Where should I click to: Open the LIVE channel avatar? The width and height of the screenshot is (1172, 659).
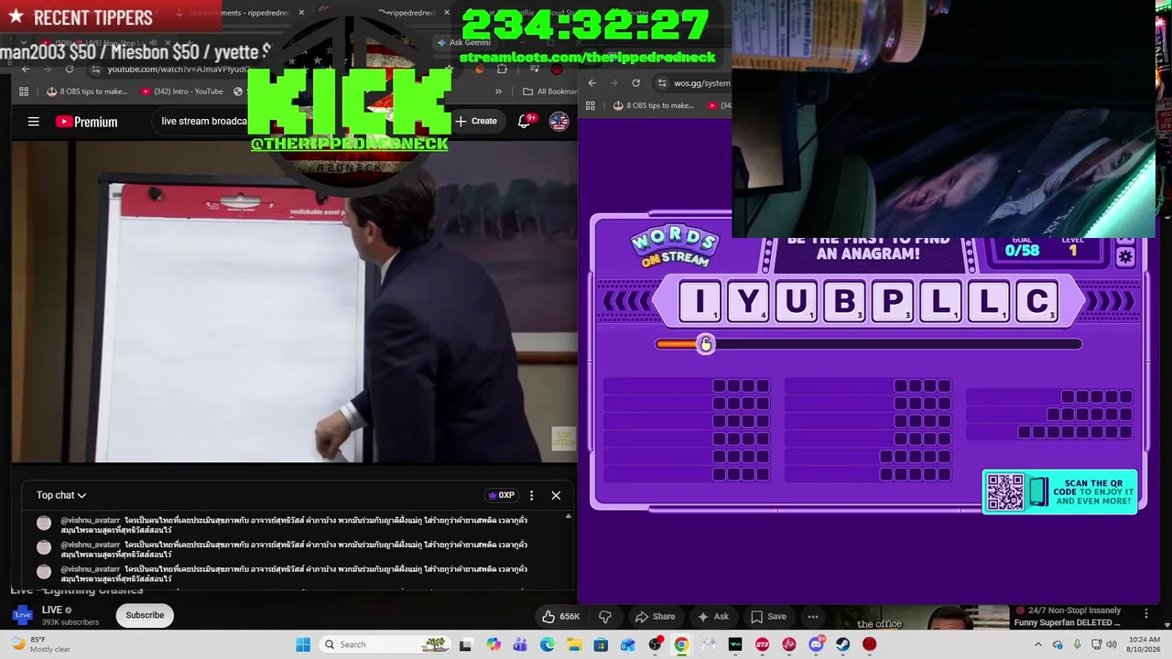[22, 615]
